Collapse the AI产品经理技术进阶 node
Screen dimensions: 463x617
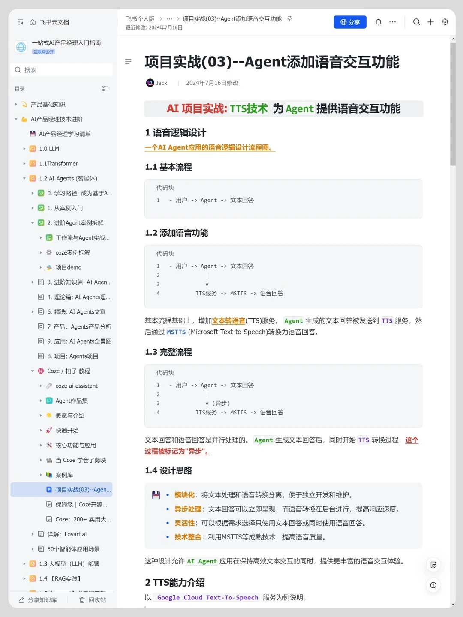16,119
